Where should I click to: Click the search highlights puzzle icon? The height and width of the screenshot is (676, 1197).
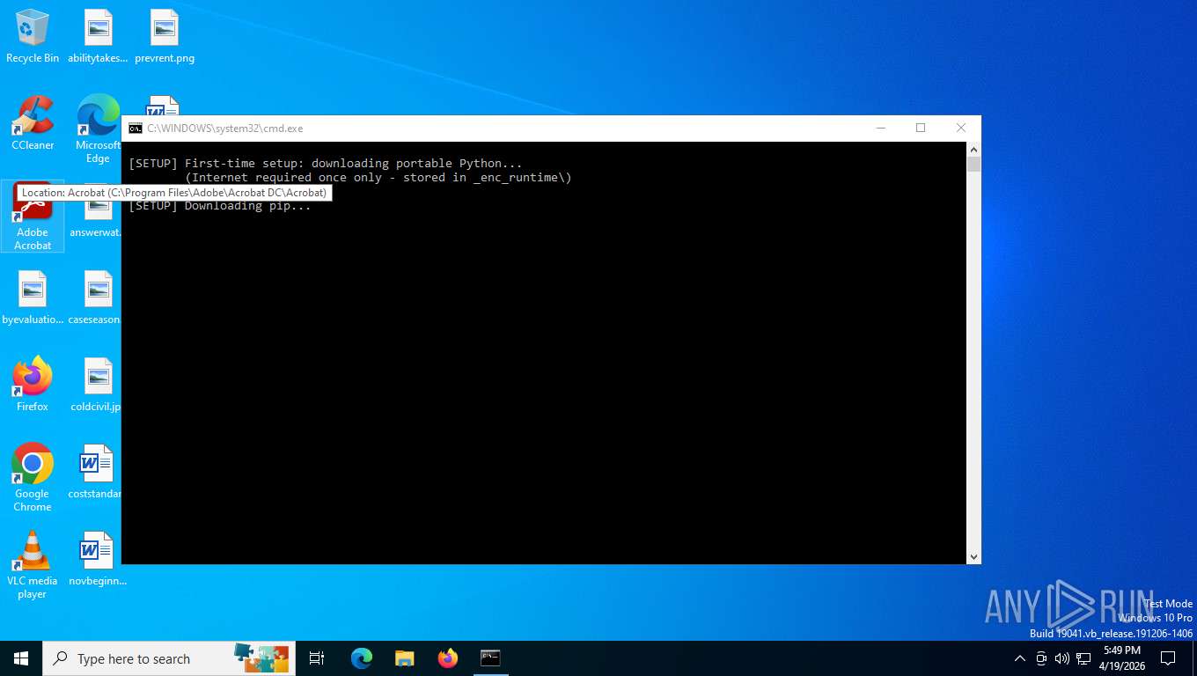click(261, 658)
